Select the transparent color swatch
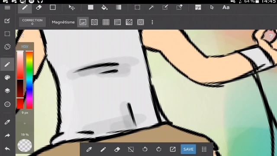277x156 pixels. tap(25, 146)
